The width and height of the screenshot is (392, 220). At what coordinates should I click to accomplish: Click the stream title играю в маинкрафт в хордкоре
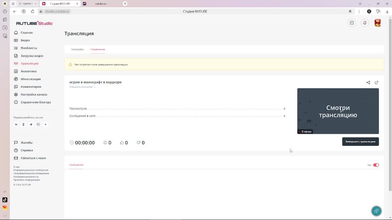[95, 82]
